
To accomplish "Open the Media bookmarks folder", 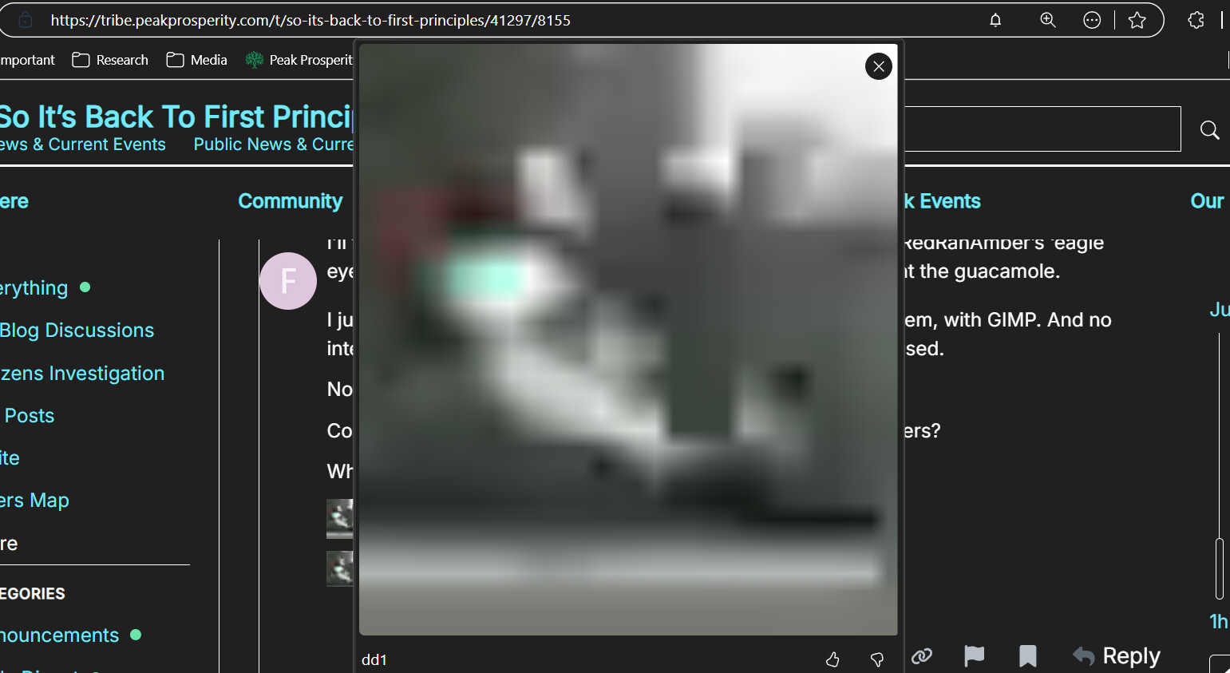I will (197, 60).
